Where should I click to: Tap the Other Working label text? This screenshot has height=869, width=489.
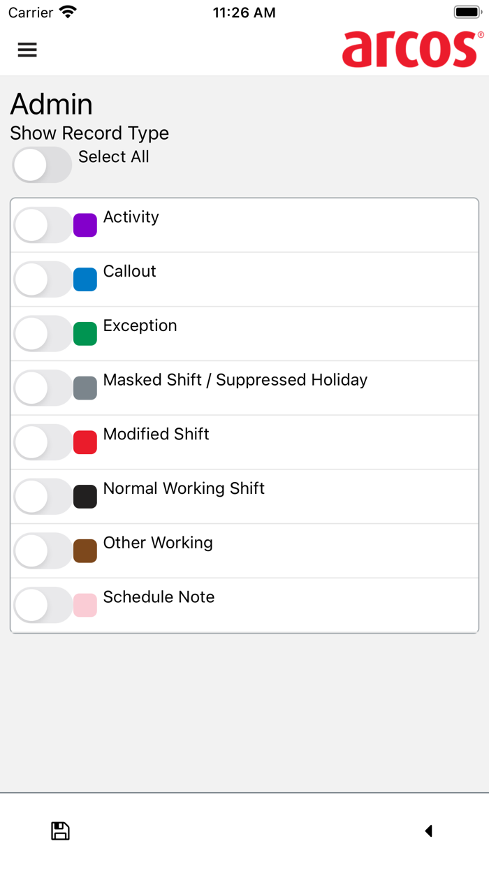(158, 543)
